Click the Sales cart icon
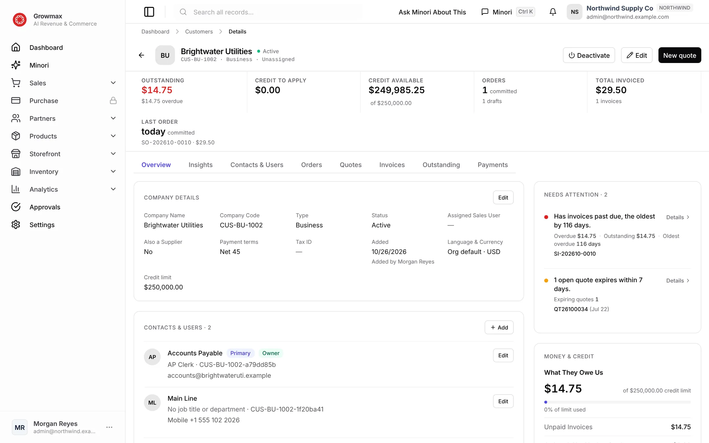Viewport: 709px width, 443px height. point(16,83)
